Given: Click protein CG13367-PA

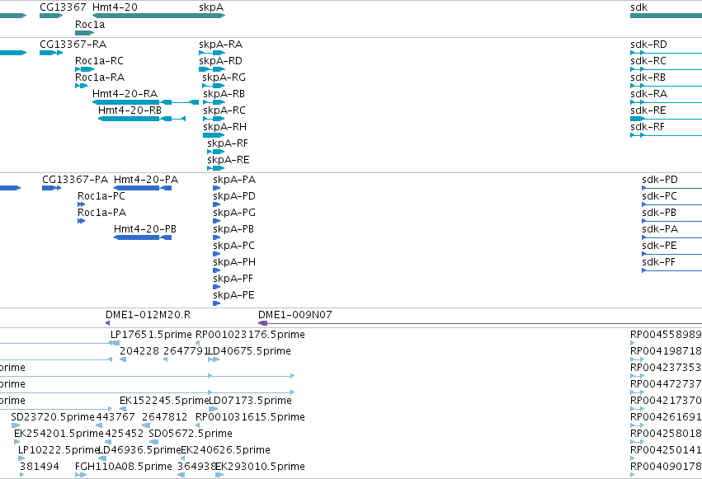Looking at the screenshot, I should pyautogui.click(x=75, y=180).
